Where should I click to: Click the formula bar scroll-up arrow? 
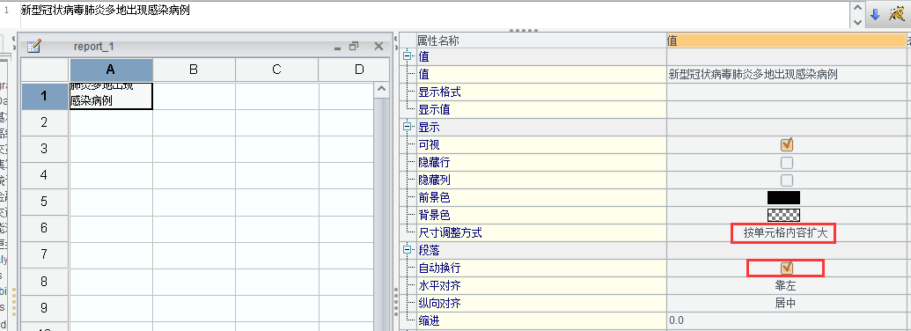(x=857, y=8)
